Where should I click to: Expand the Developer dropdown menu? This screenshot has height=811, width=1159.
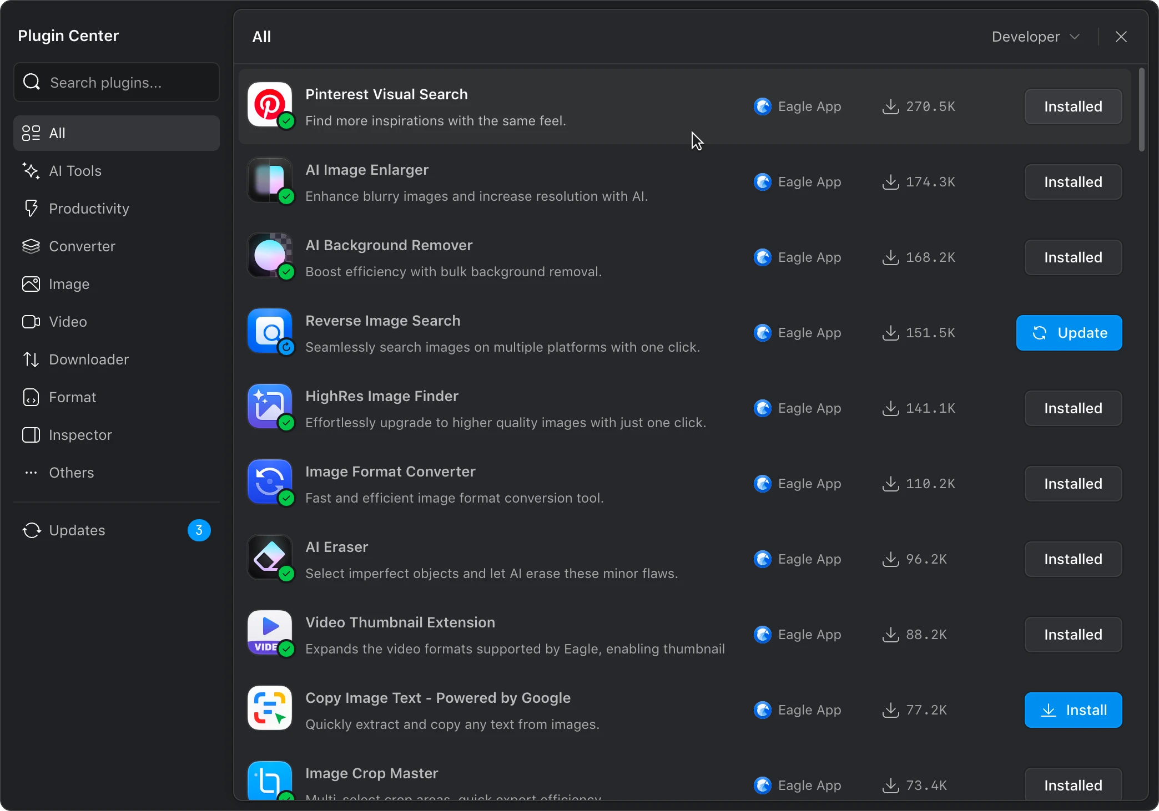(1036, 37)
